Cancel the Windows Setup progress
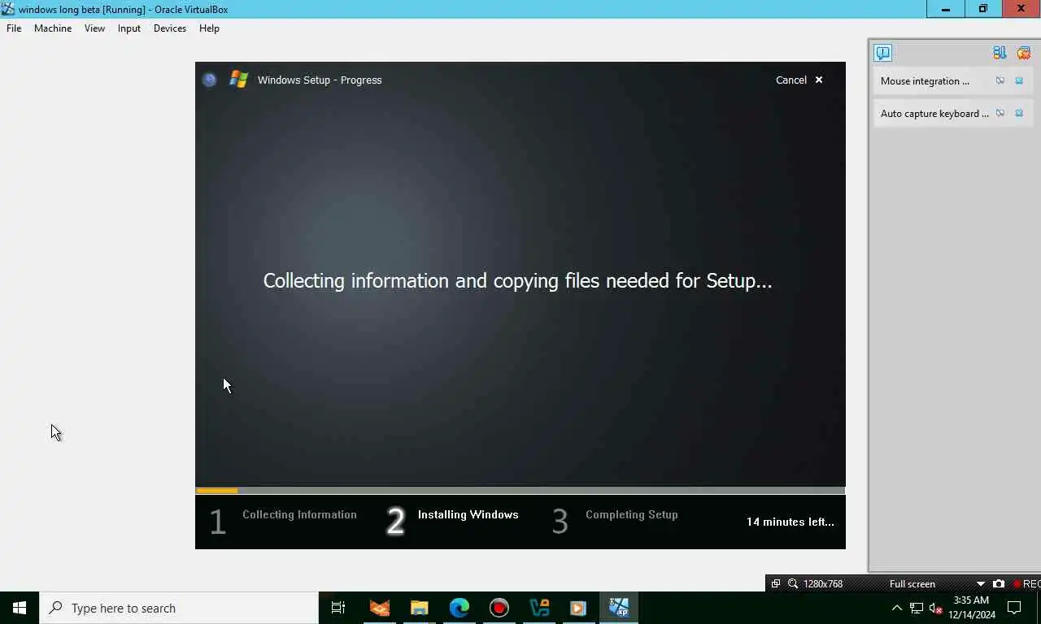The height and width of the screenshot is (624, 1041). (799, 80)
